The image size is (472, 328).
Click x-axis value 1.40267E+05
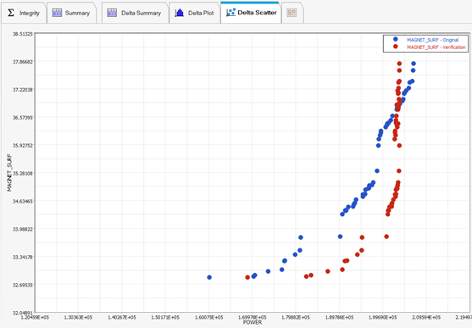pos(122,318)
